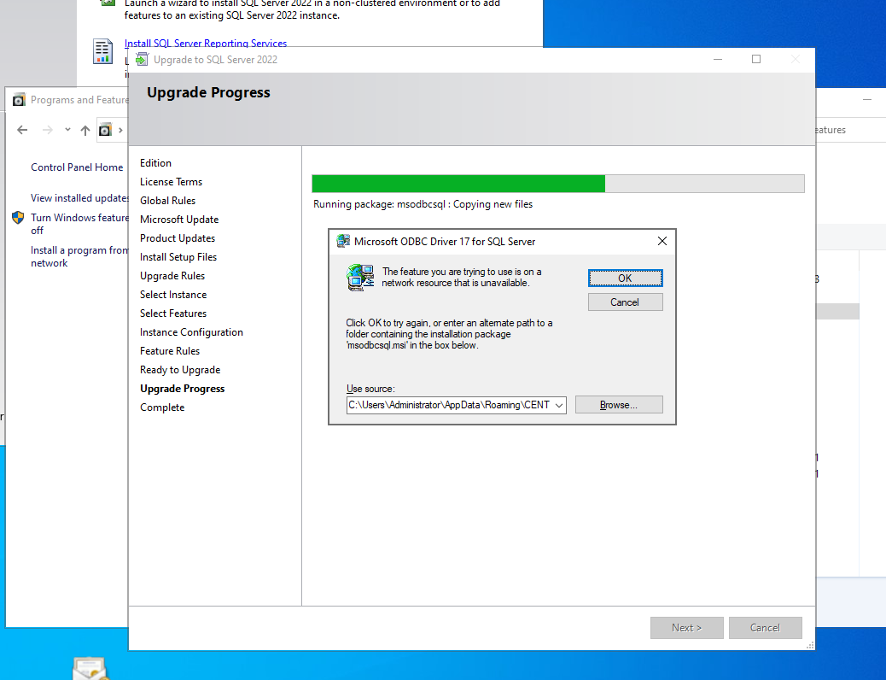Open the Browse... folder picker
This screenshot has width=886, height=680.
(619, 404)
